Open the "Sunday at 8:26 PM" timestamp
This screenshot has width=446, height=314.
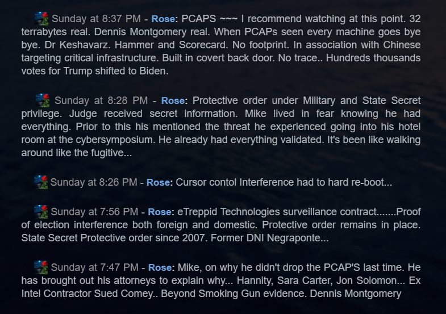tap(93, 183)
